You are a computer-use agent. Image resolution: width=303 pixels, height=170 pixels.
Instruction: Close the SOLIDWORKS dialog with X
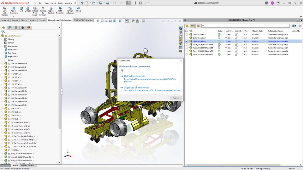pos(181,60)
